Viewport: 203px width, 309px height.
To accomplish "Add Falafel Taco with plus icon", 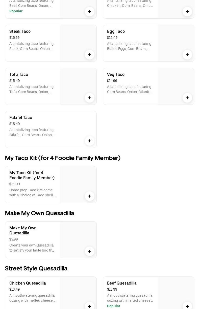I will coord(90,141).
